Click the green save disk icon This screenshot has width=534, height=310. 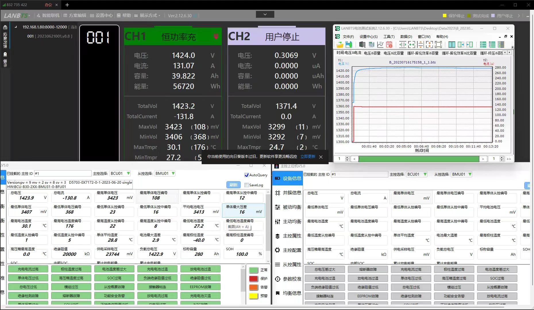click(349, 44)
